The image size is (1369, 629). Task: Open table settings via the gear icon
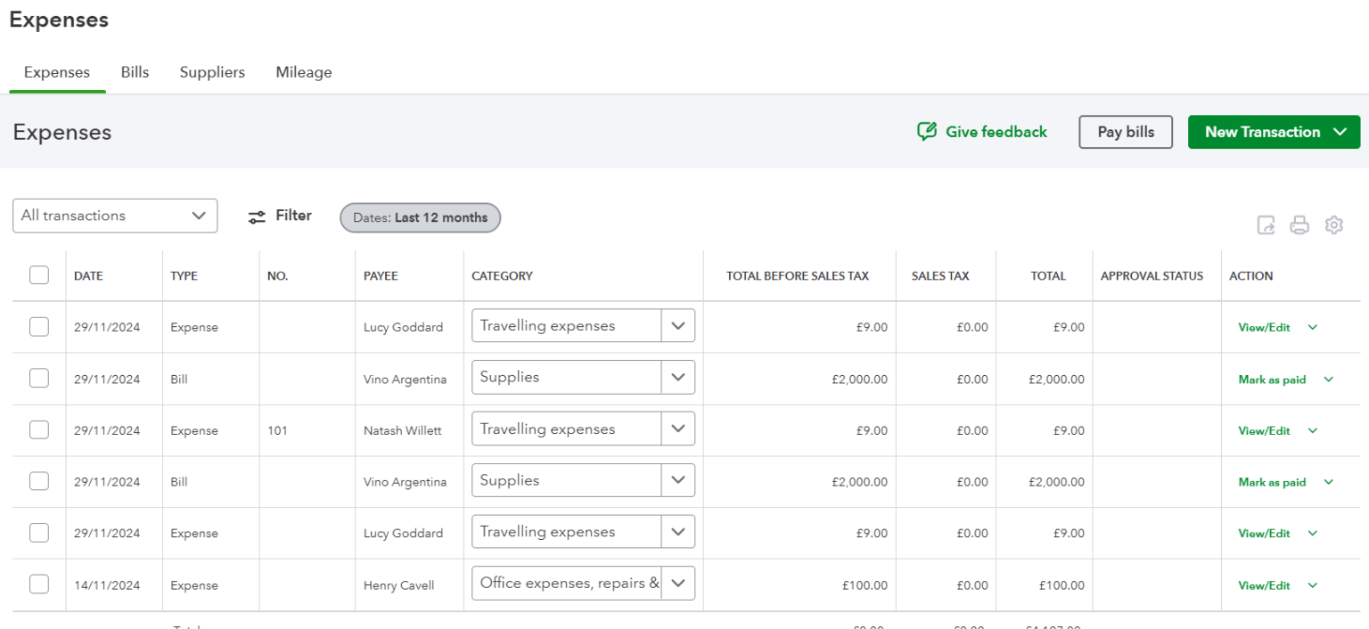pos(1333,225)
